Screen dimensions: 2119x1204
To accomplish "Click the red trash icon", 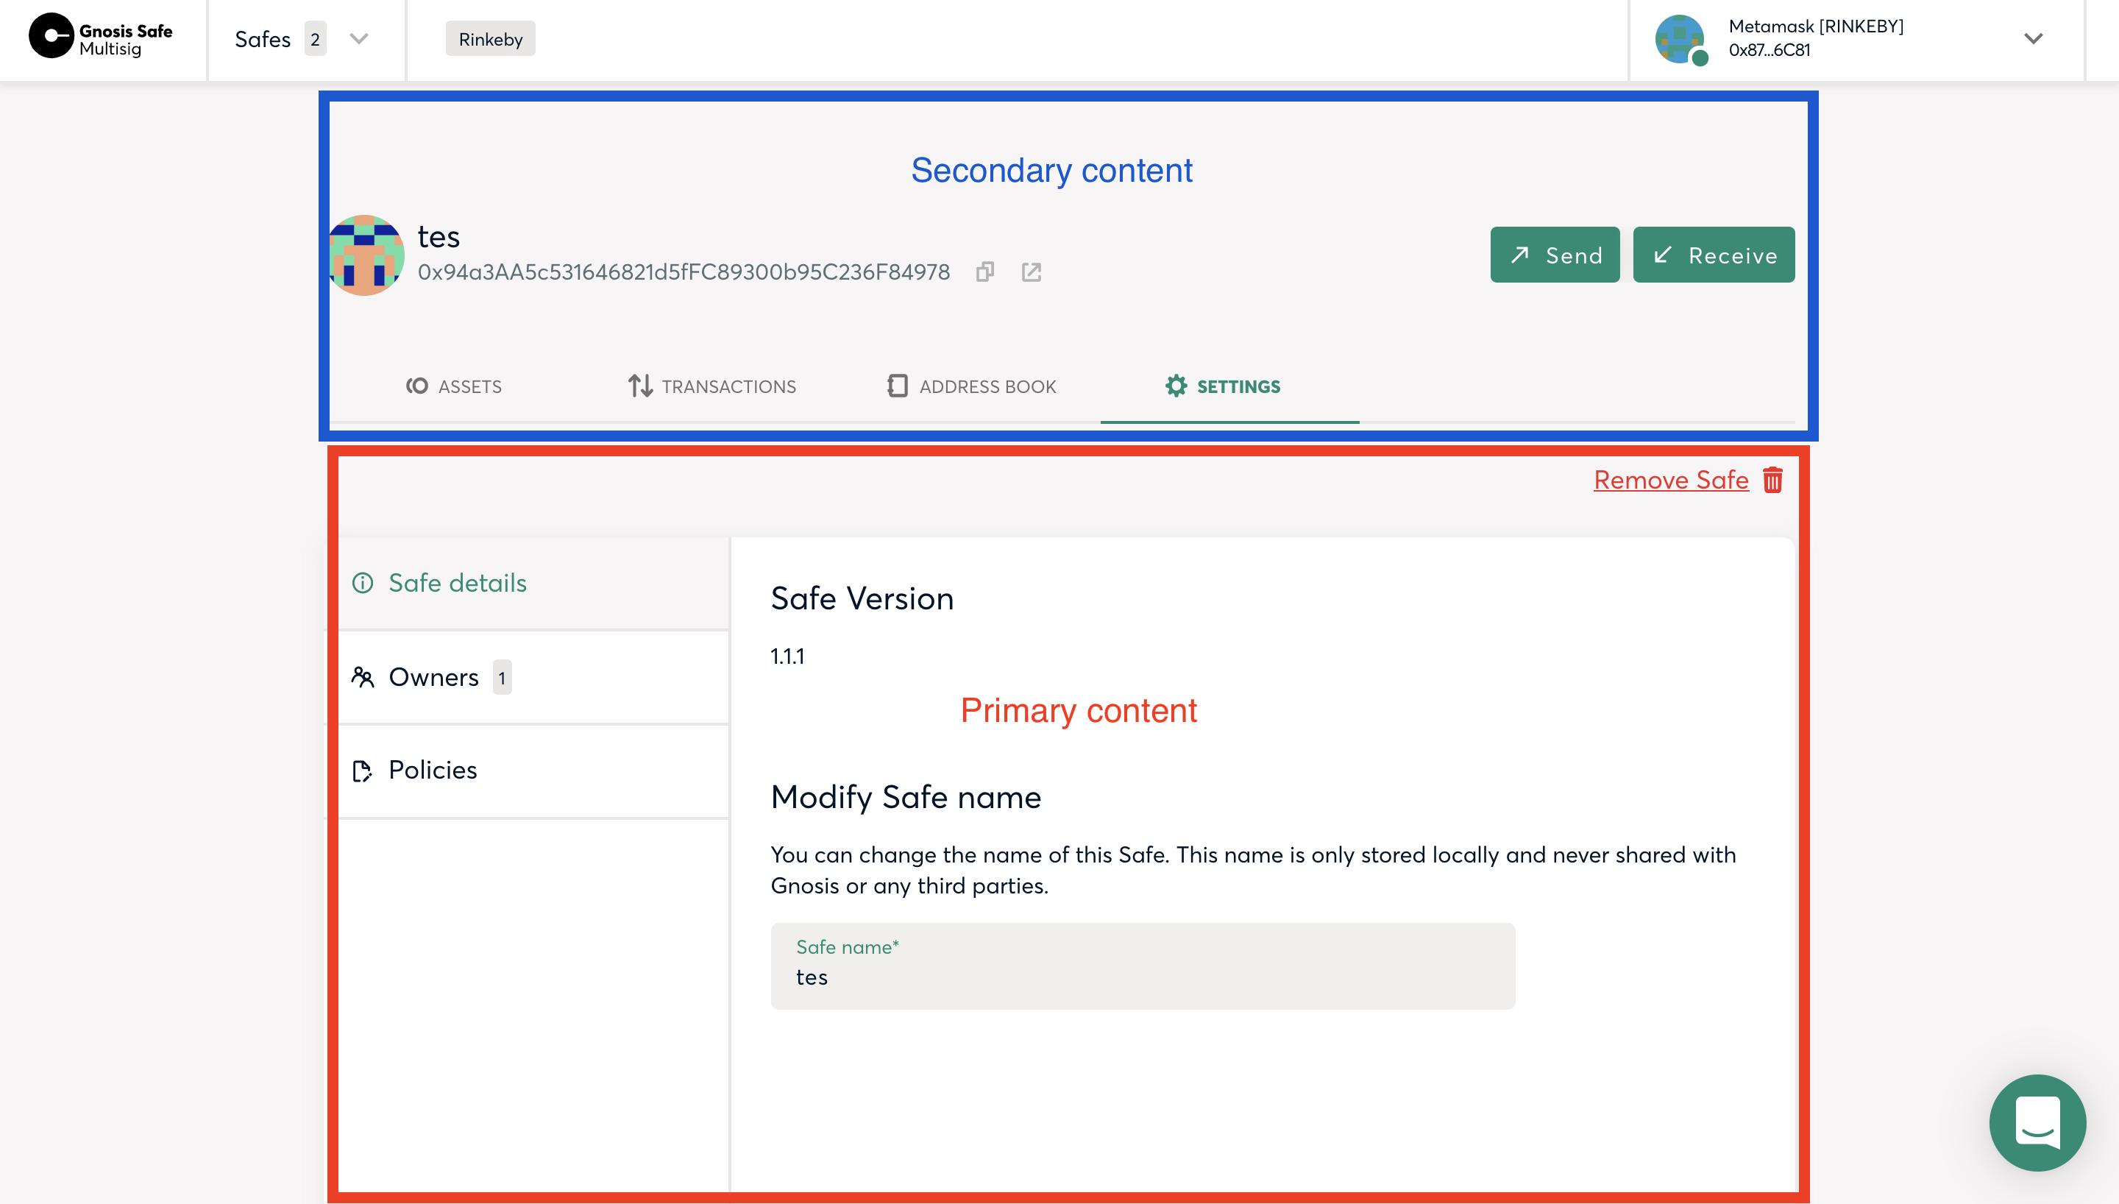I will pos(1772,480).
